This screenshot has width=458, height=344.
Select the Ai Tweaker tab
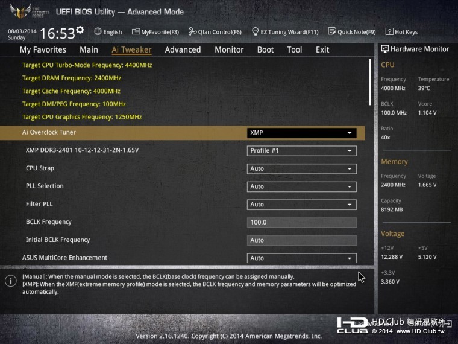[x=131, y=49]
